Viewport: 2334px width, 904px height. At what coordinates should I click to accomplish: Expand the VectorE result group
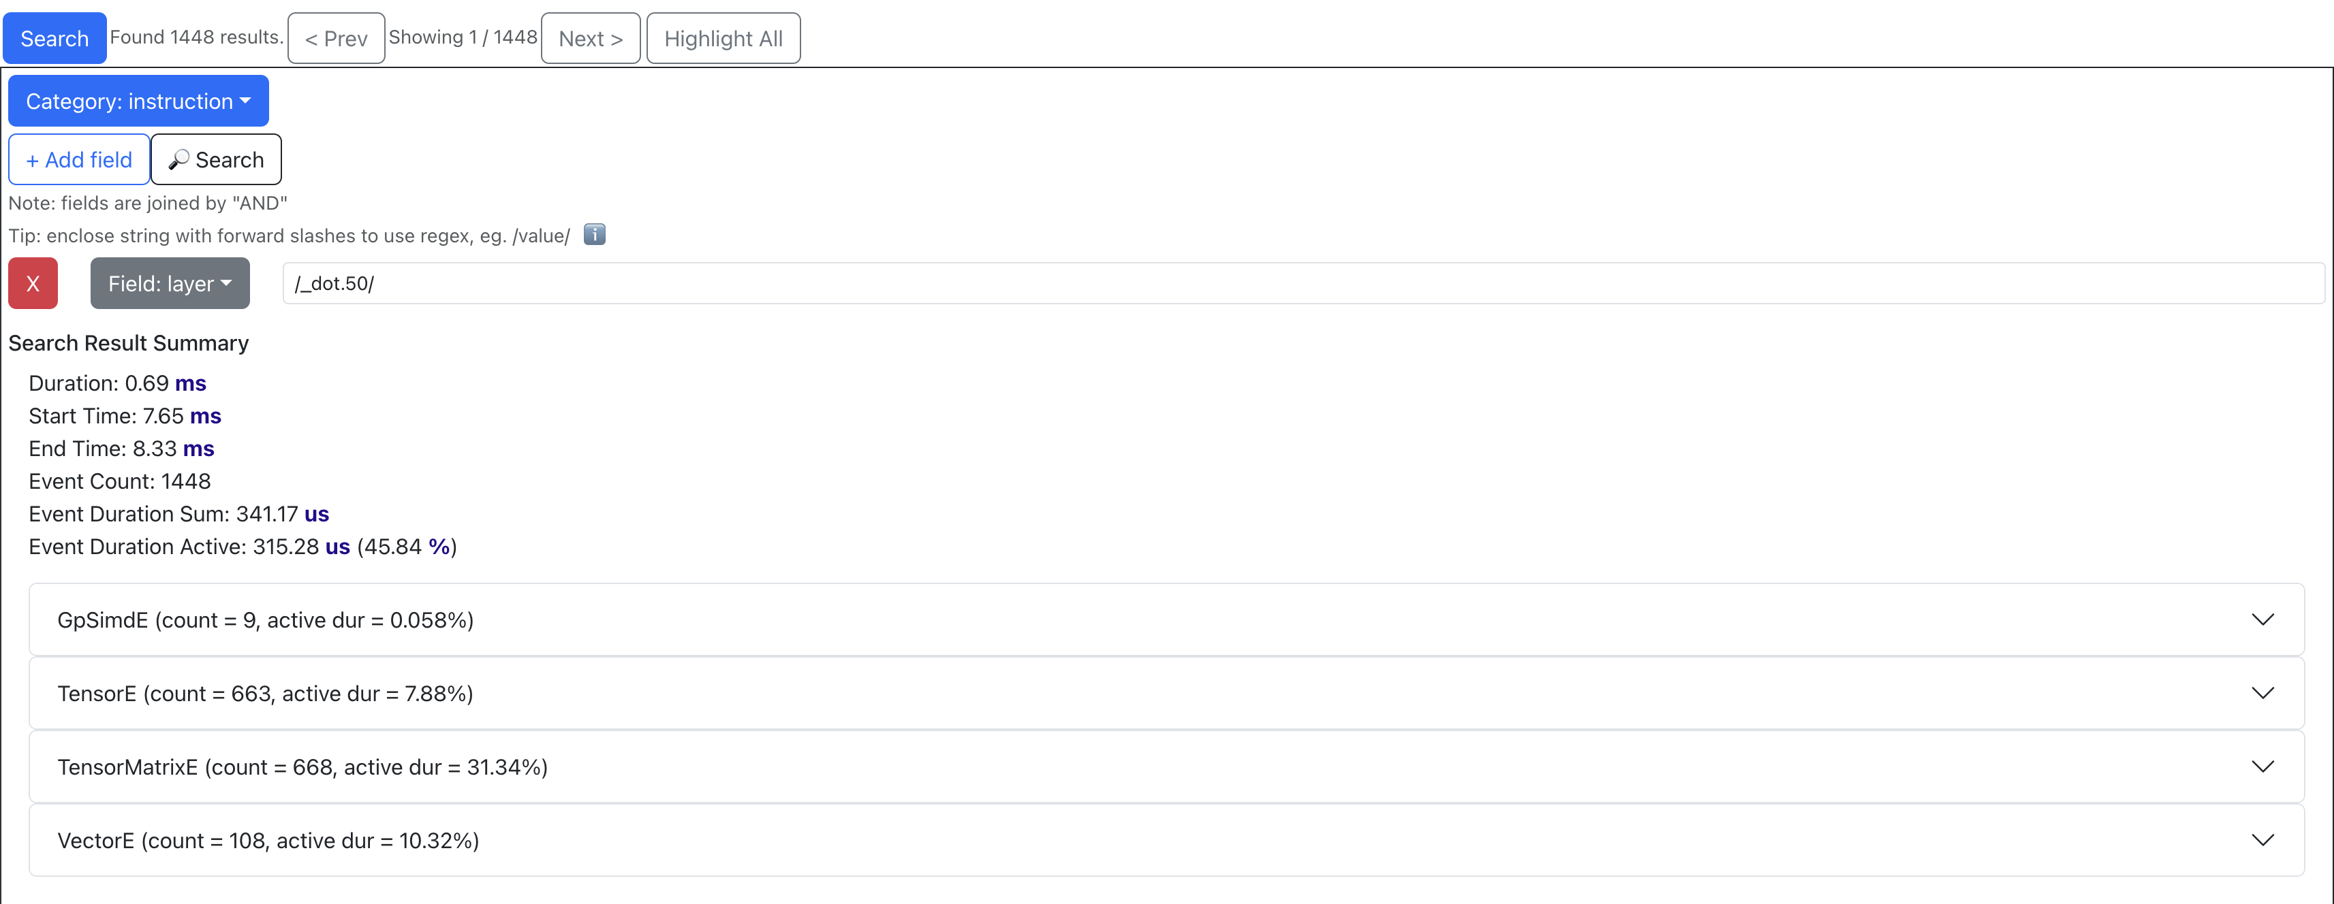coord(268,841)
